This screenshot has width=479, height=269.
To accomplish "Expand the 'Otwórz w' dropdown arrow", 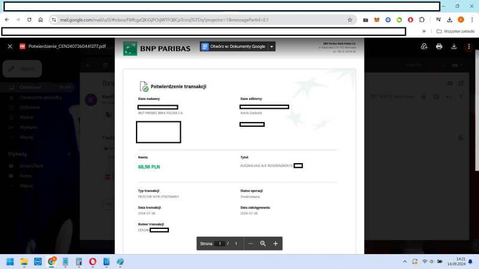I will tap(271, 47).
